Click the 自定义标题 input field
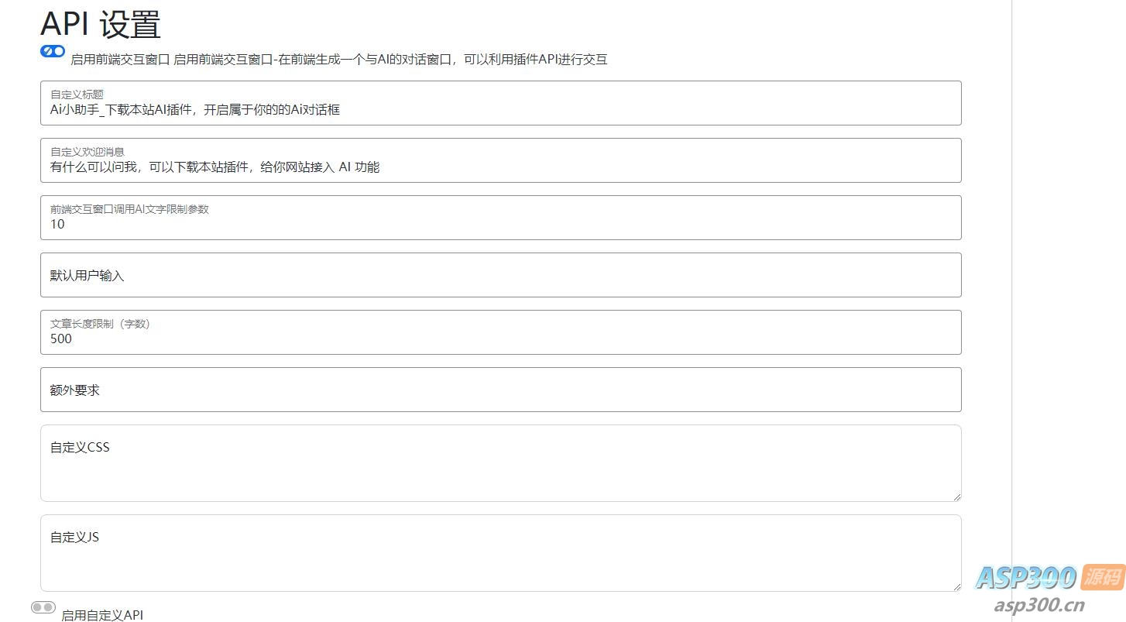Image resolution: width=1126 pixels, height=622 pixels. point(500,109)
